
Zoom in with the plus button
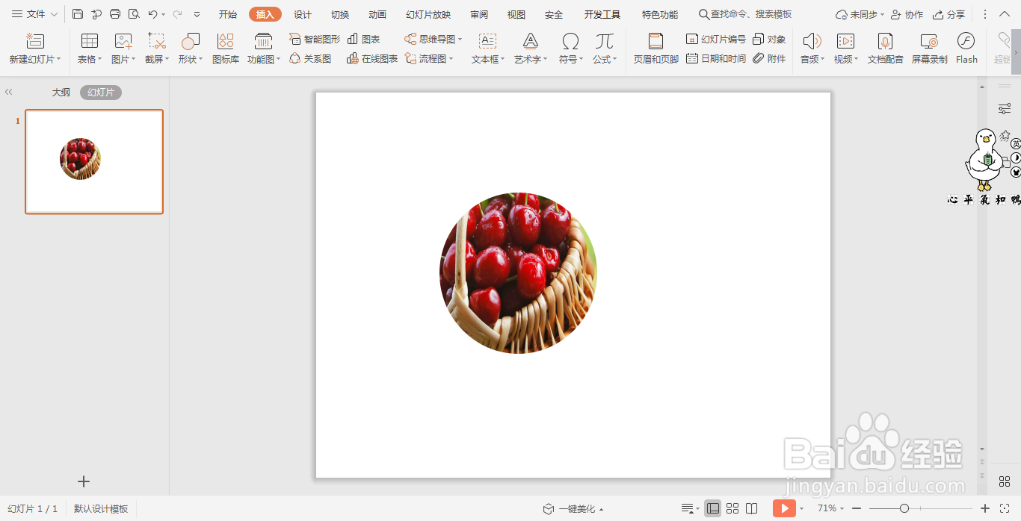click(x=985, y=508)
